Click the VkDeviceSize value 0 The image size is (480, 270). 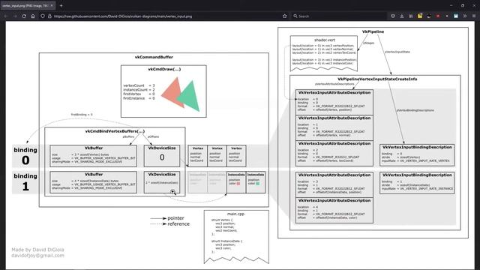pyautogui.click(x=162, y=157)
